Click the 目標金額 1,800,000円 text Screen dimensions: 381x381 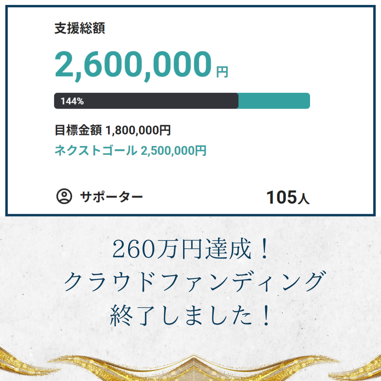113,130
